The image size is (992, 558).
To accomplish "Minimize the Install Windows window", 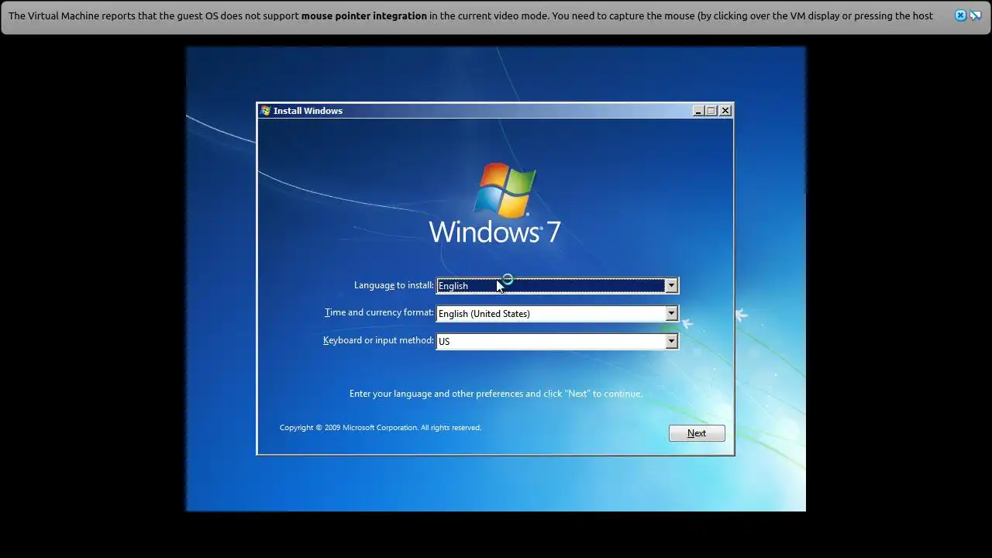I will 698,111.
